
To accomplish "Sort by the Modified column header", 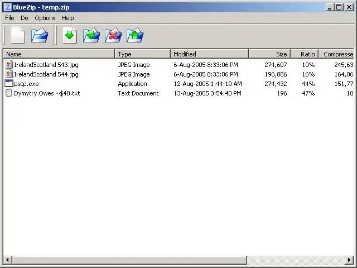I will coord(210,54).
